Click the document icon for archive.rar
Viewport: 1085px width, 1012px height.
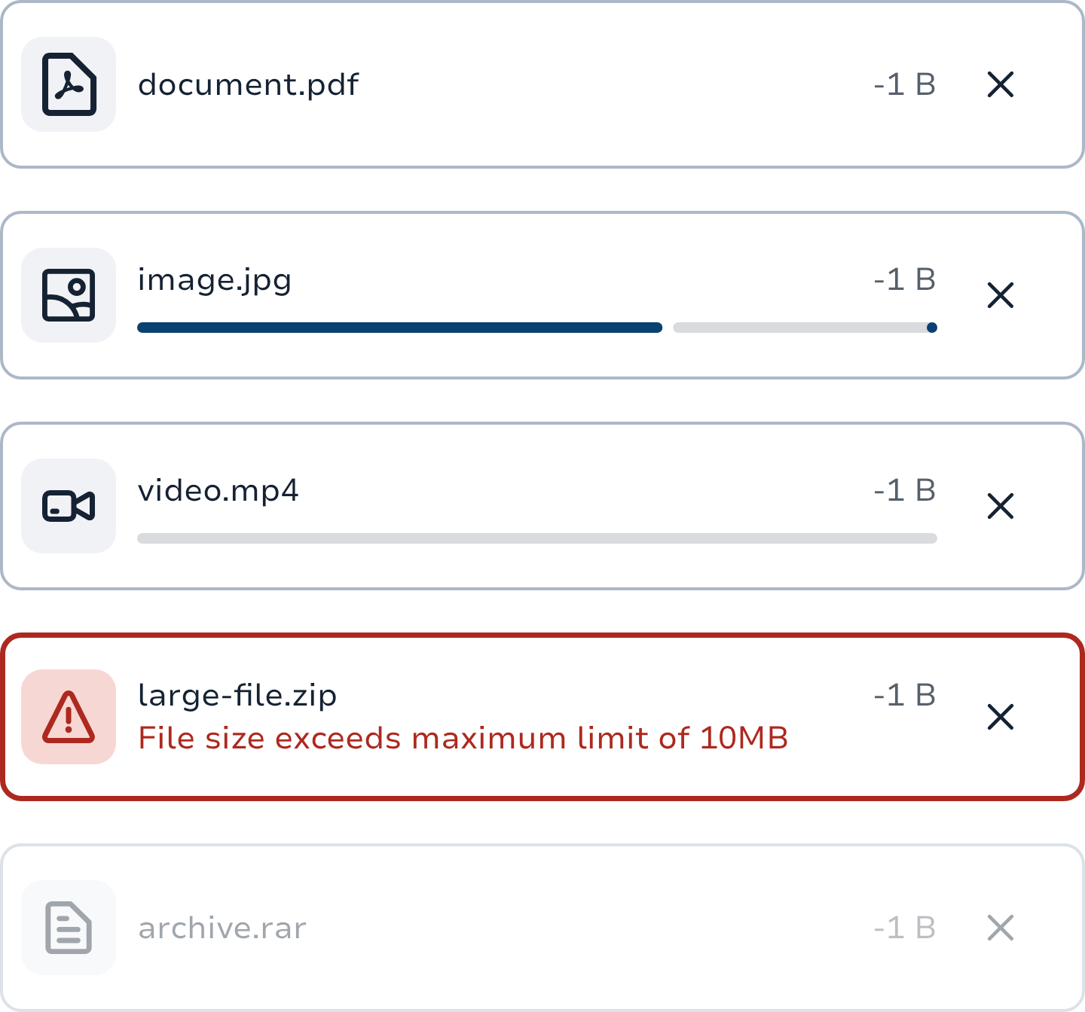tap(69, 928)
